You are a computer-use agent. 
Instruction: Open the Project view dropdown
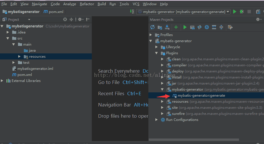click(29, 20)
